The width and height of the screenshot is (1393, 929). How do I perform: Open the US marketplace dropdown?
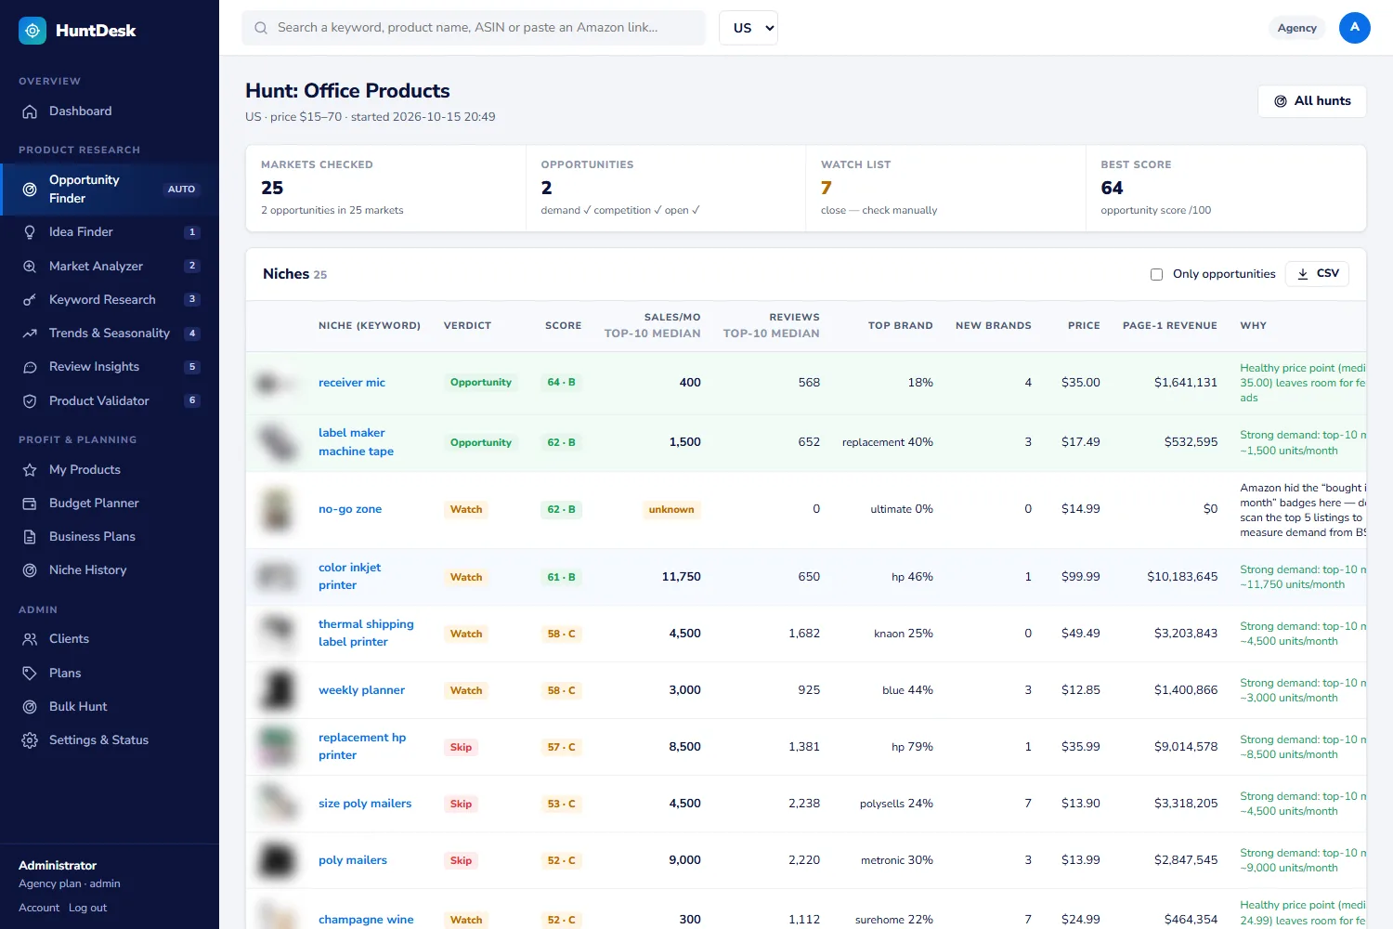749,28
